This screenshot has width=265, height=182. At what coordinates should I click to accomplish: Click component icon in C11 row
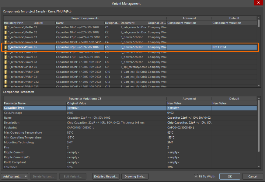(5, 77)
